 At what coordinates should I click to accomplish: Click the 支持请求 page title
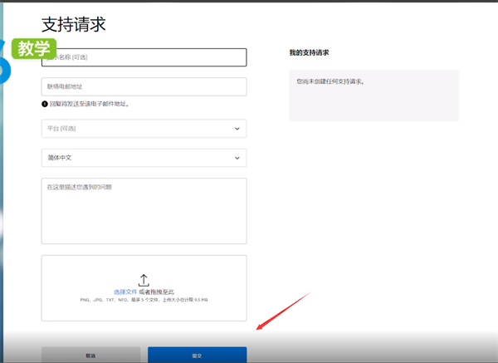(x=73, y=24)
